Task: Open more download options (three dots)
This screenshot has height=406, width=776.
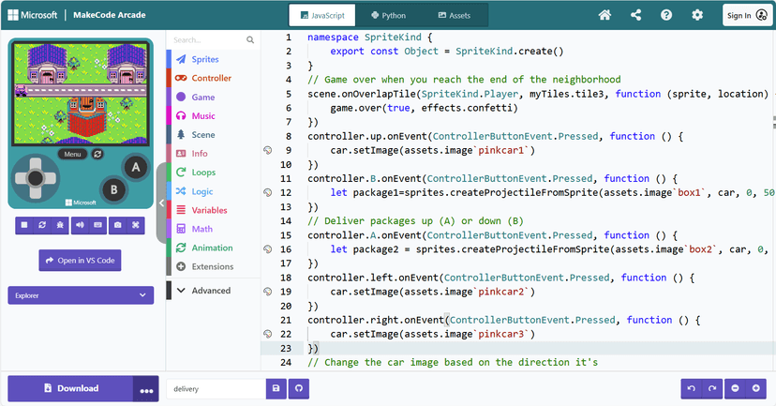Action: click(146, 389)
